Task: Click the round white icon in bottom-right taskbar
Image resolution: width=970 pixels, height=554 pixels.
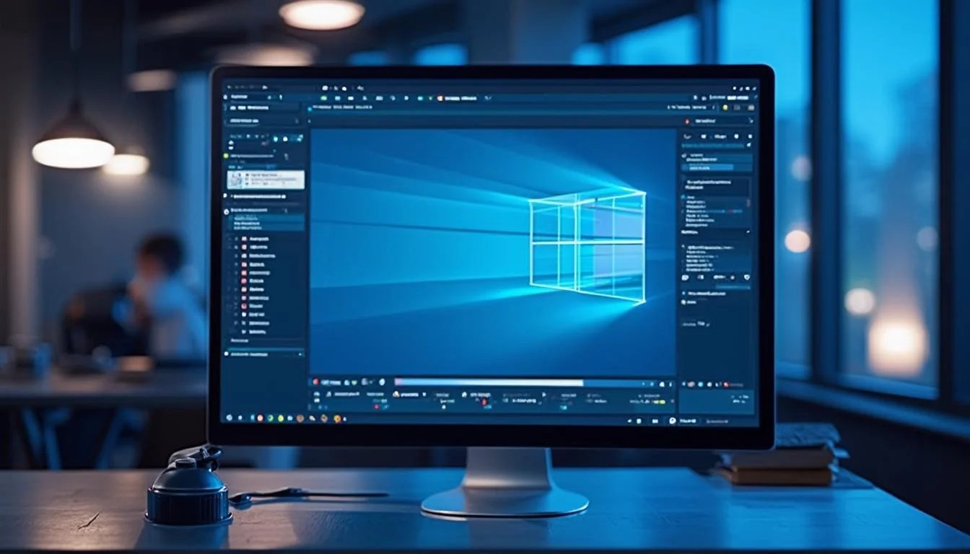Action: 673,420
